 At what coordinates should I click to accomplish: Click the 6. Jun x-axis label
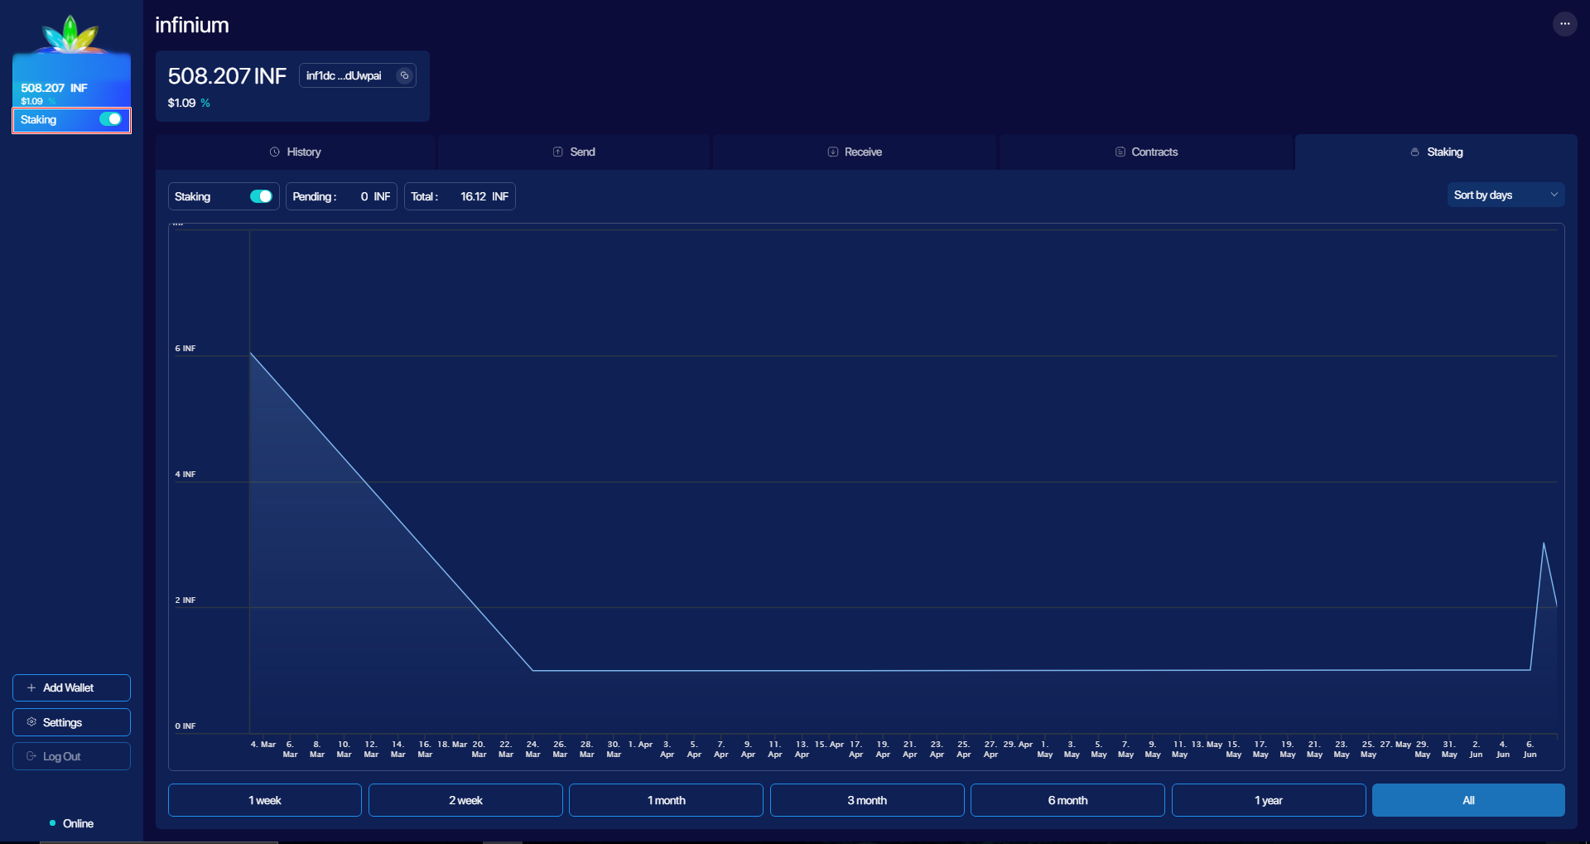pos(1530,749)
